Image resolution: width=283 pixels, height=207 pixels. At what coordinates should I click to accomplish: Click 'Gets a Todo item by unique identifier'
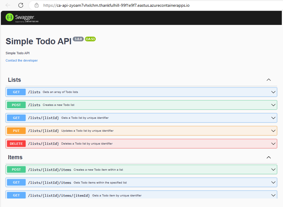pyautogui.click(x=117, y=196)
